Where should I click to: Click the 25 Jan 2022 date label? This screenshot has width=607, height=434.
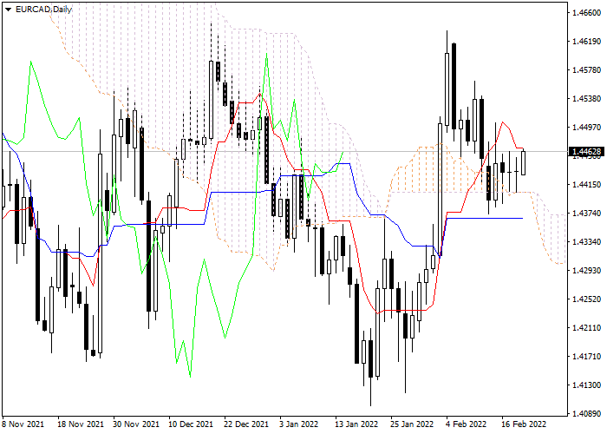click(x=412, y=424)
